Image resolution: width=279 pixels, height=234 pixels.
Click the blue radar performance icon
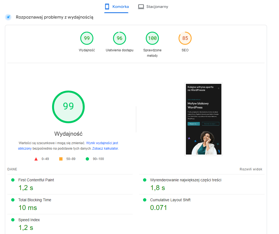pos(8,17)
